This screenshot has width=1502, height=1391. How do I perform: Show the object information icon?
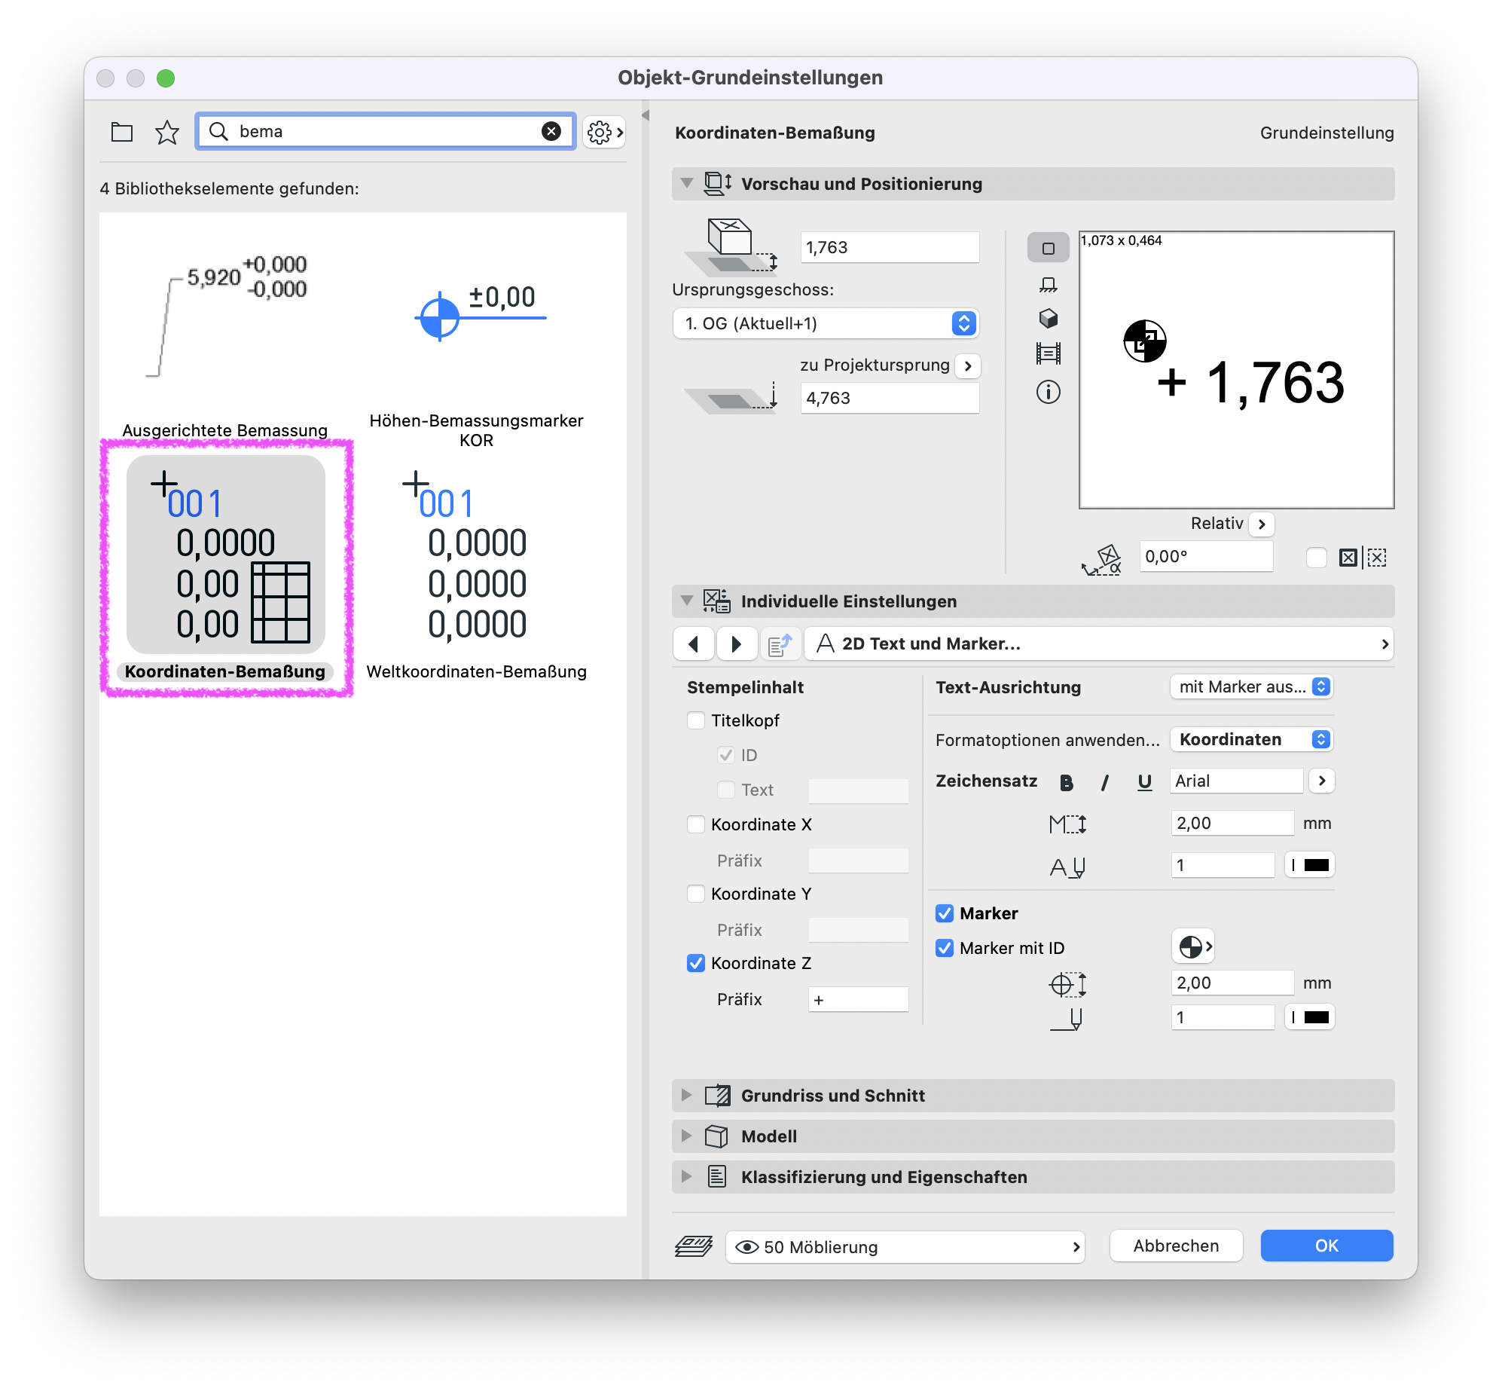click(1048, 392)
